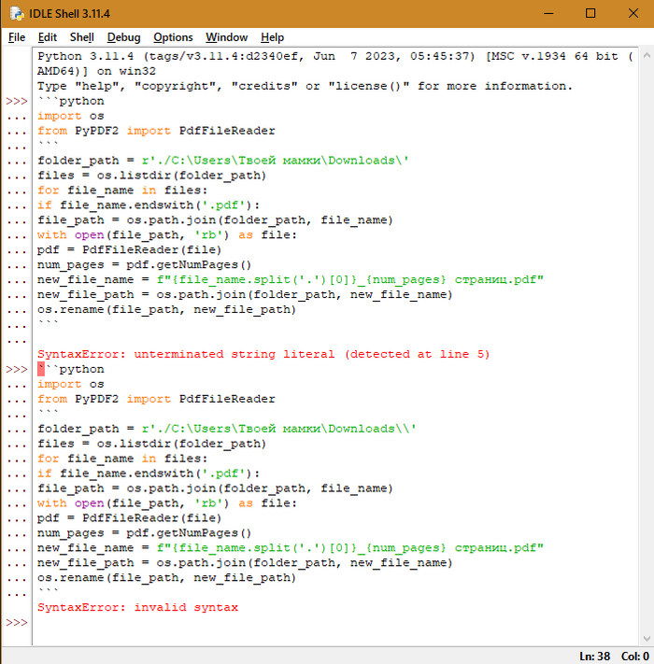Click the second 'pdf = PdfFileReader(file)' line
Viewport: 654px width, 664px height.
[x=129, y=518]
